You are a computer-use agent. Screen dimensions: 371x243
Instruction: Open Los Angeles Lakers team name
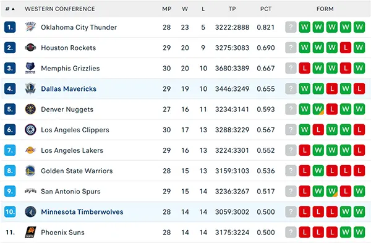tap(72, 150)
